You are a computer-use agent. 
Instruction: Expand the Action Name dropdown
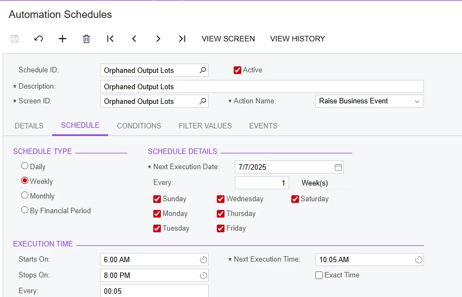point(417,102)
